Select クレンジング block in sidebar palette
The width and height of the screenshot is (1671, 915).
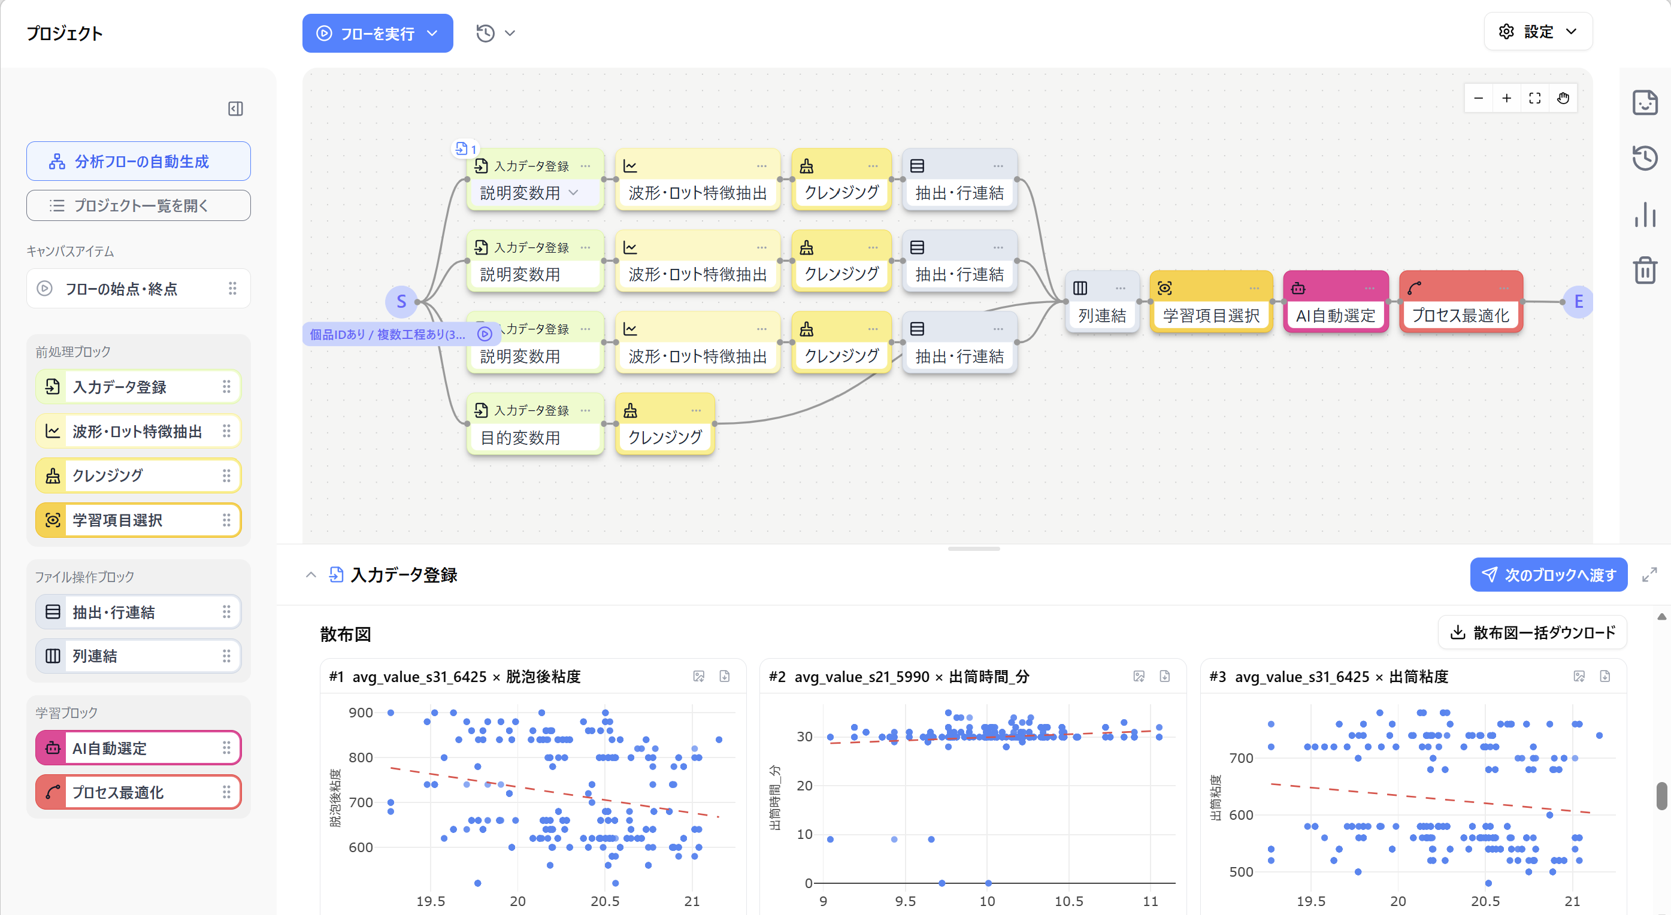click(x=138, y=475)
